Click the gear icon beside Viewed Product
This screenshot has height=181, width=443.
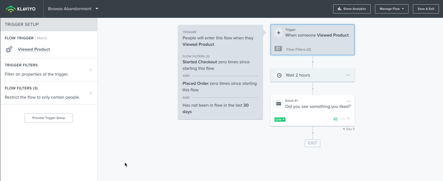click(x=9, y=49)
